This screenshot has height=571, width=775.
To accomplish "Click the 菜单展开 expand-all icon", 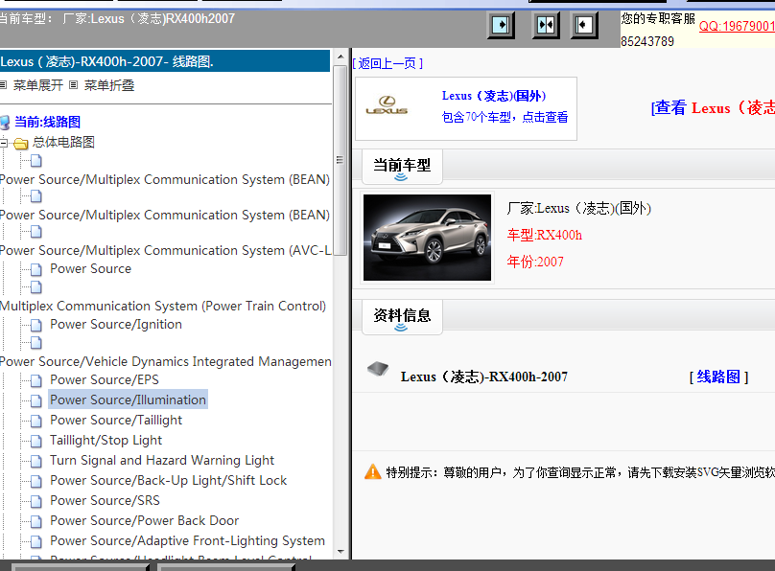I will point(4,85).
